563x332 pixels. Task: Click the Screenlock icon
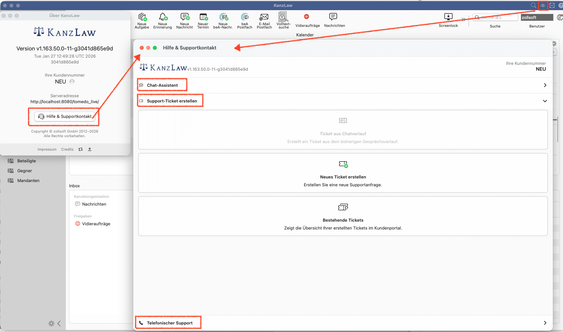tap(448, 17)
